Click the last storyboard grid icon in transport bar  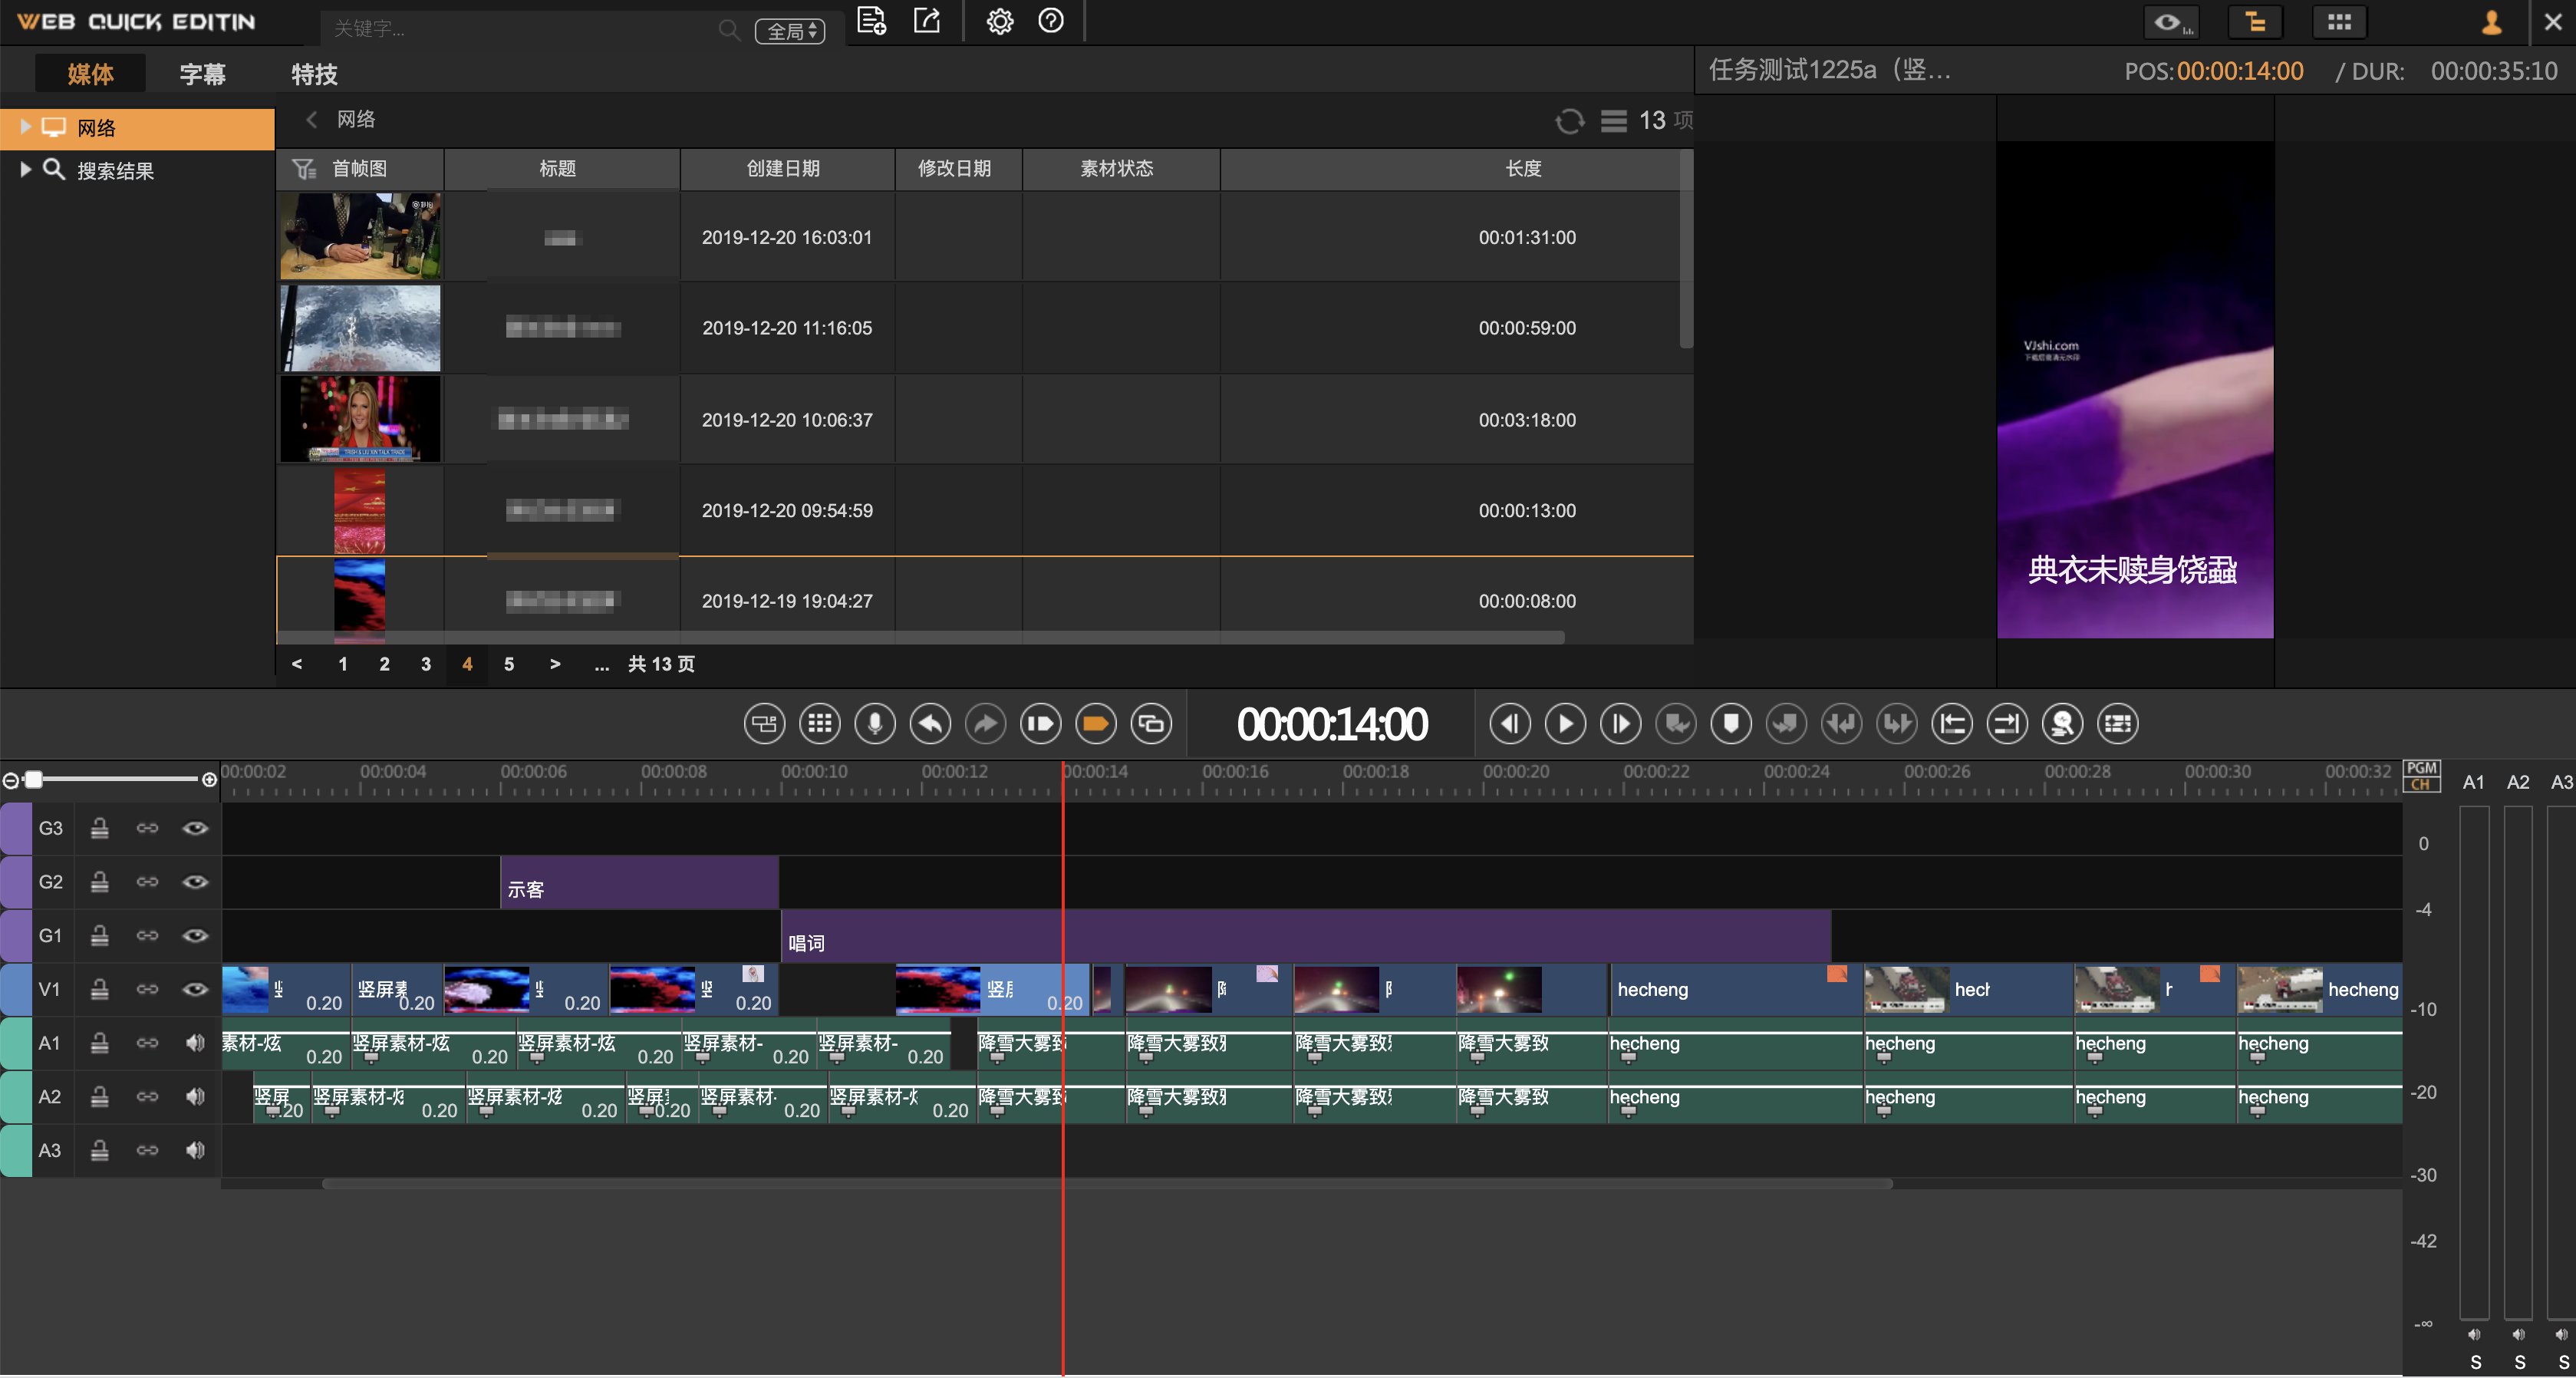pyautogui.click(x=2118, y=724)
